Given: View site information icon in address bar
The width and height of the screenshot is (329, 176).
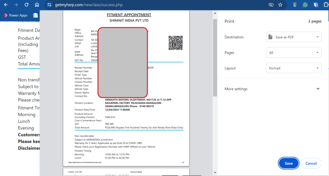Looking at the screenshot, I should [49, 4].
